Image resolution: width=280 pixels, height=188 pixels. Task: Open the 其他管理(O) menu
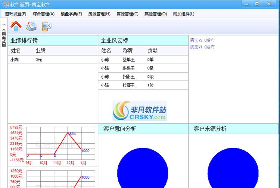156,14
